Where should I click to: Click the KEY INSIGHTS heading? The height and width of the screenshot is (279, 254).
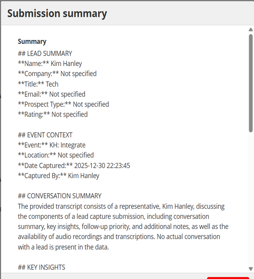click(41, 267)
